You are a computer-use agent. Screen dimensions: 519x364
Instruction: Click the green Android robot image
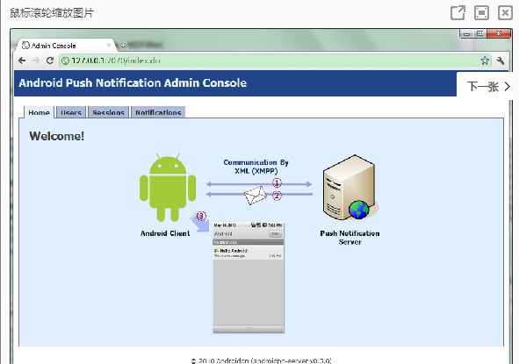point(168,187)
